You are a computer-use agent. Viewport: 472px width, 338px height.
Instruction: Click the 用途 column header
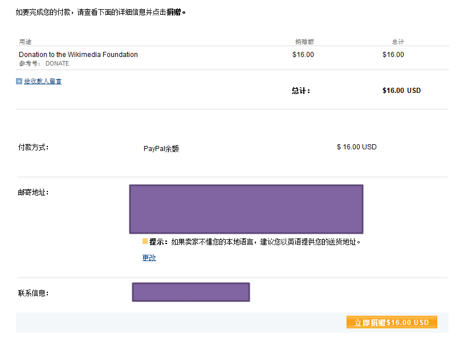click(25, 42)
